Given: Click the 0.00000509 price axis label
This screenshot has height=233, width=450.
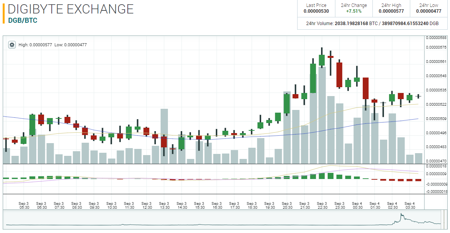Looking at the screenshot, I should click(x=436, y=118).
